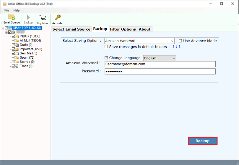The width and height of the screenshot is (239, 165).
Task: Minimize the Advik Office 365 Backup window
Action: 211,4
